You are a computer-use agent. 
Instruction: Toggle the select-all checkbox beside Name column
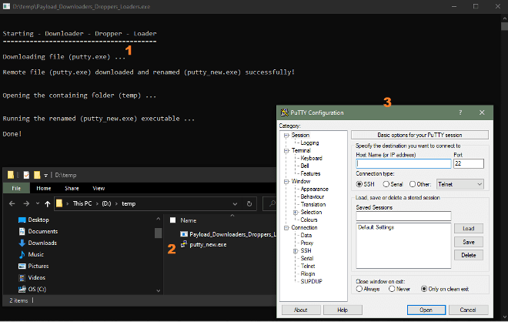(173, 220)
